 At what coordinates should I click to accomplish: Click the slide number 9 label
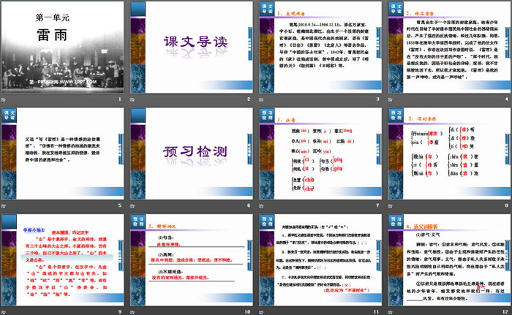(121, 309)
